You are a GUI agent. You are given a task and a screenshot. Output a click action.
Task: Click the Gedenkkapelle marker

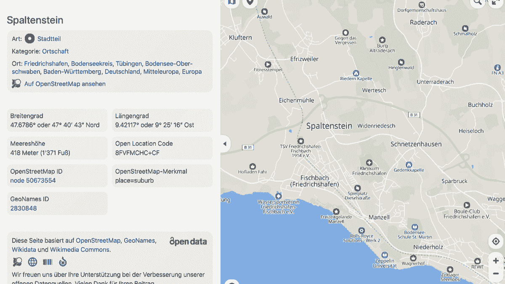point(408,165)
